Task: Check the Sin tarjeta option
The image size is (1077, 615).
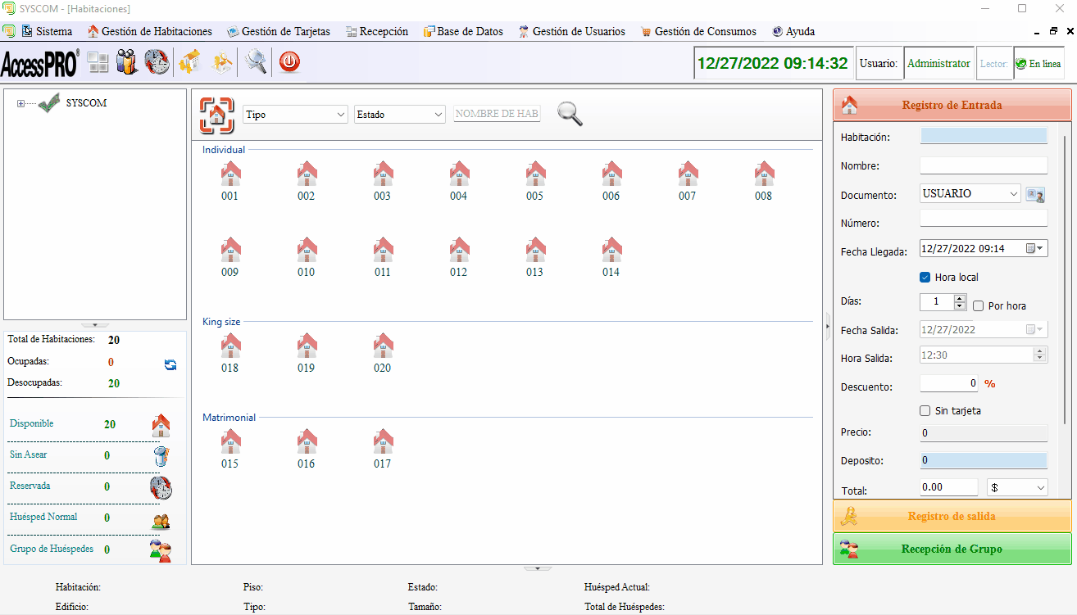Action: coord(925,411)
